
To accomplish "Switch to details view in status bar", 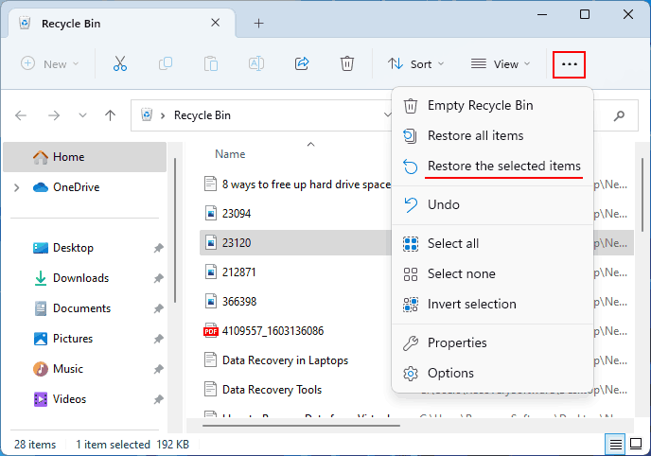I will coord(615,445).
